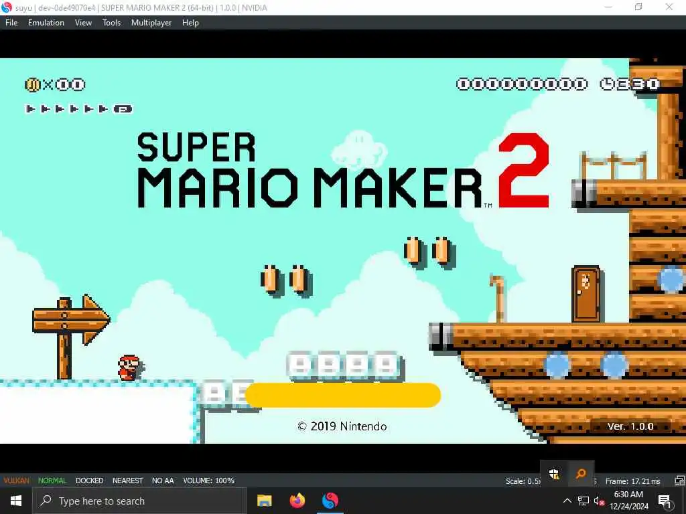
Task: Open the Tools menu
Action: pyautogui.click(x=112, y=23)
